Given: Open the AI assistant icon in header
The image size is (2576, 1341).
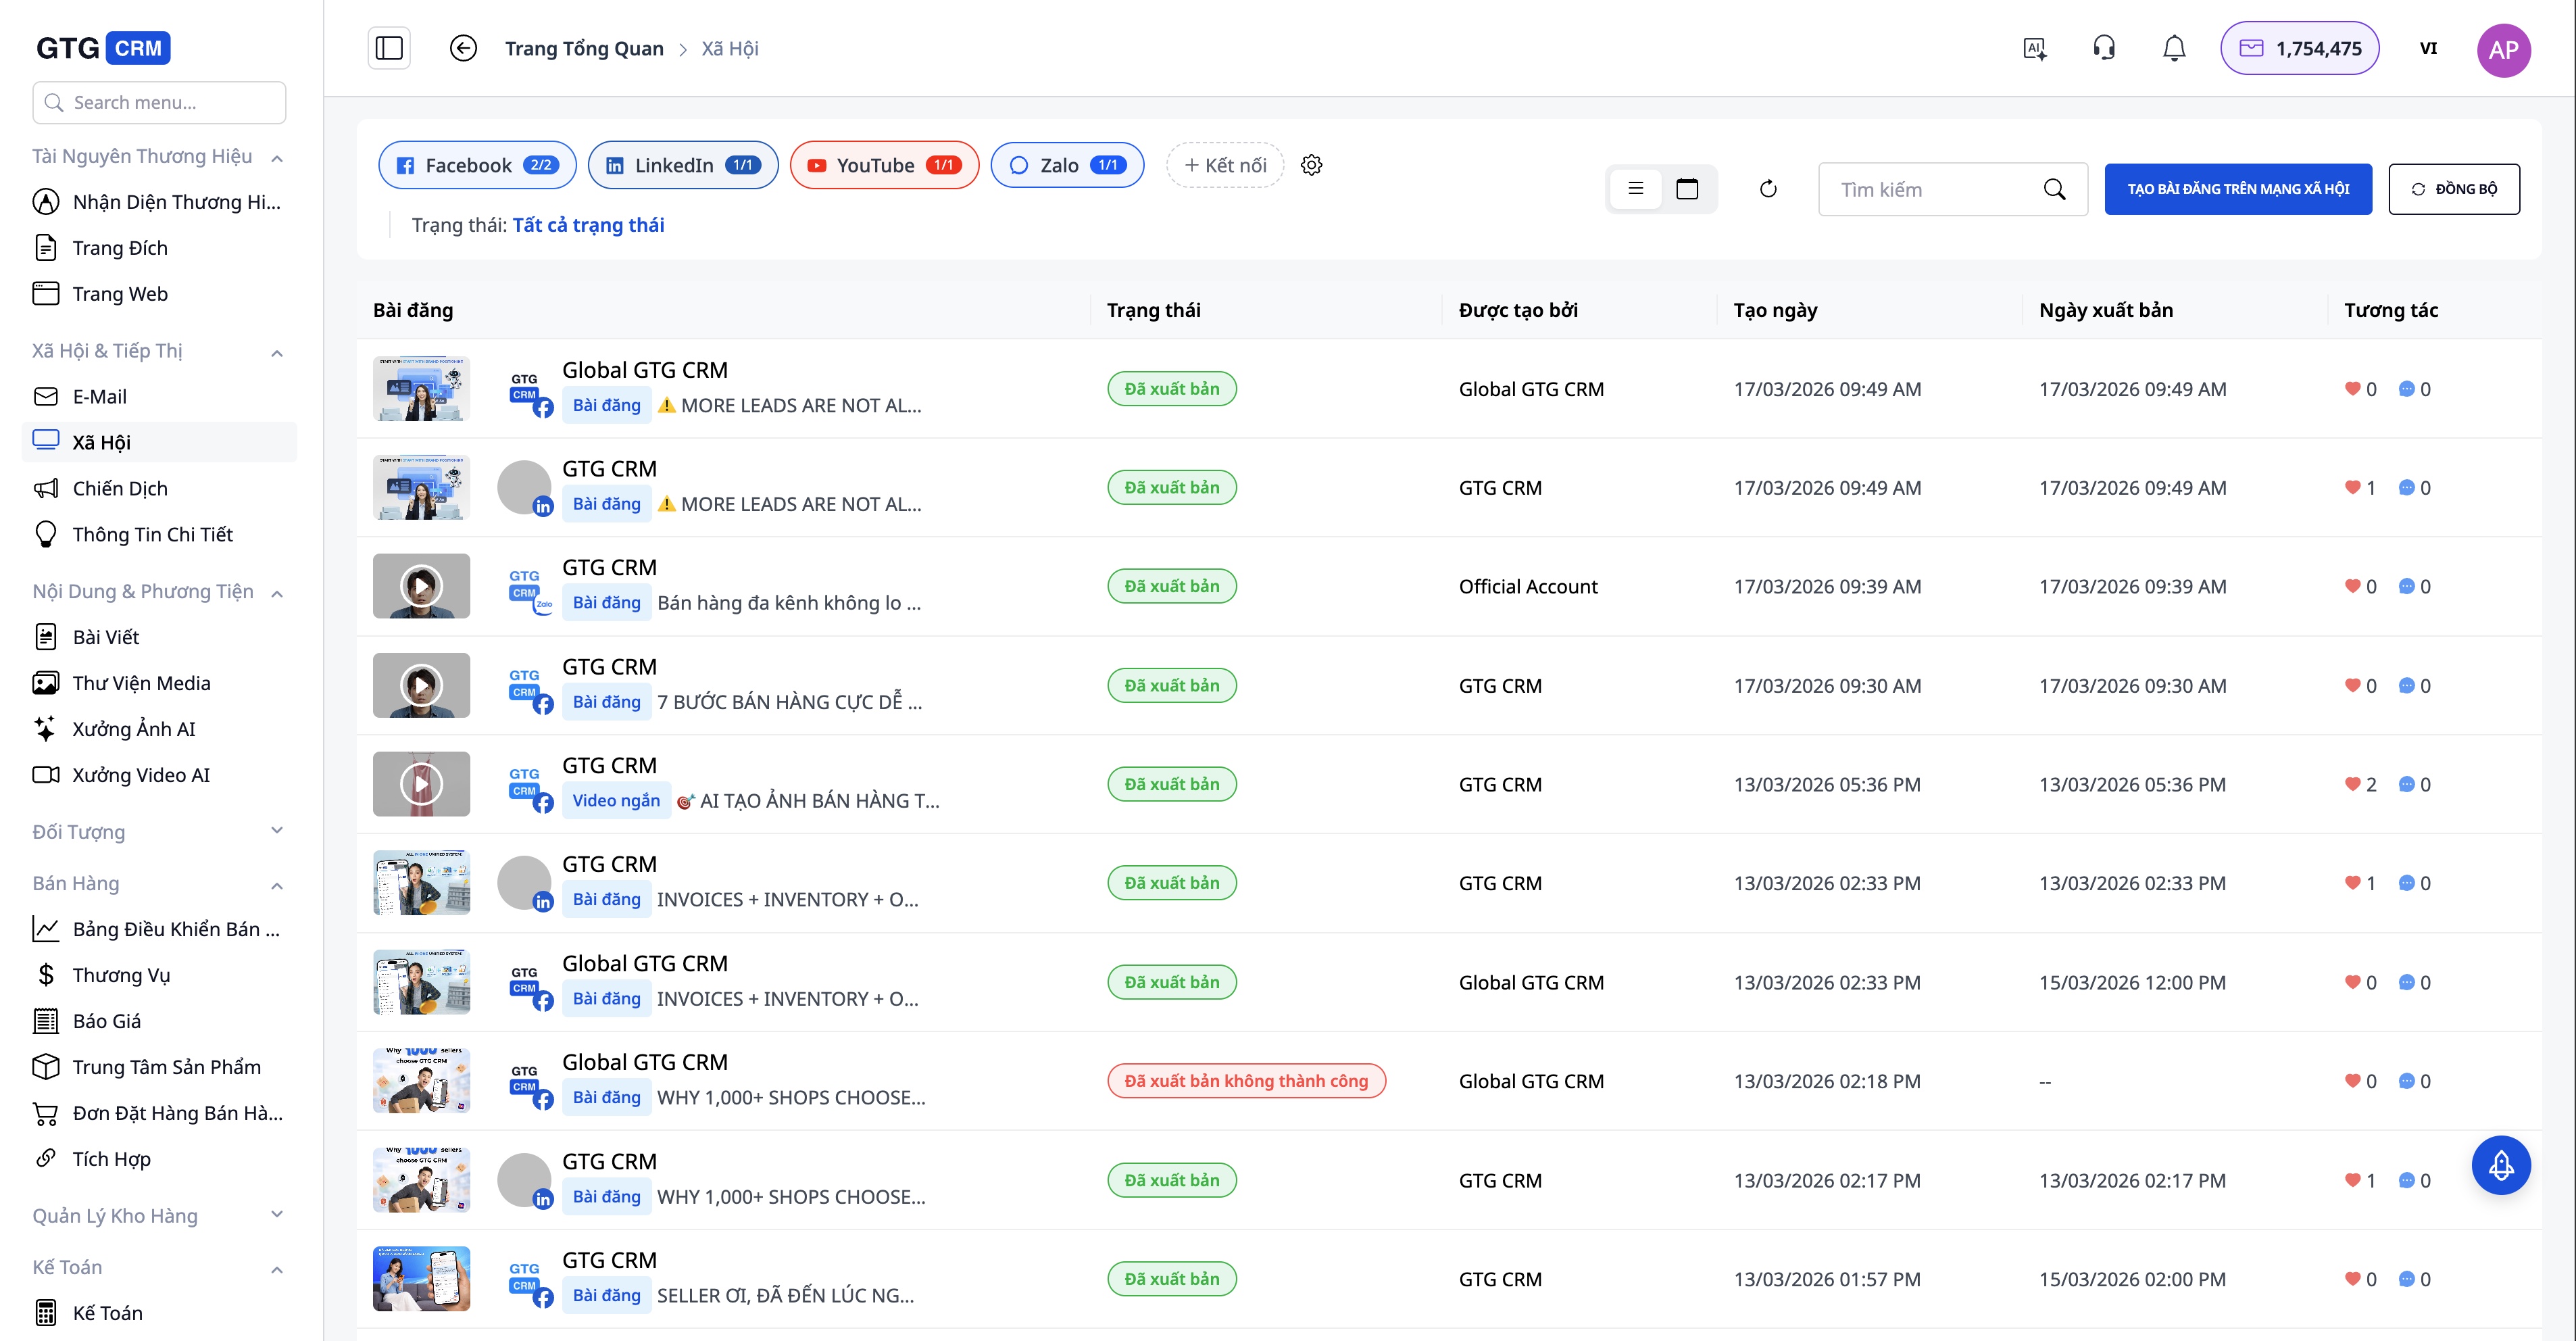Looking at the screenshot, I should (x=2034, y=48).
